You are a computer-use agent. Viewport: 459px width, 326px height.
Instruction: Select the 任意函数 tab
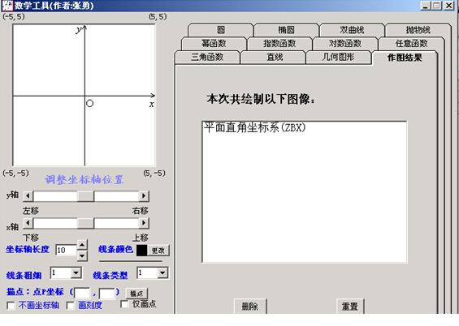pos(412,43)
